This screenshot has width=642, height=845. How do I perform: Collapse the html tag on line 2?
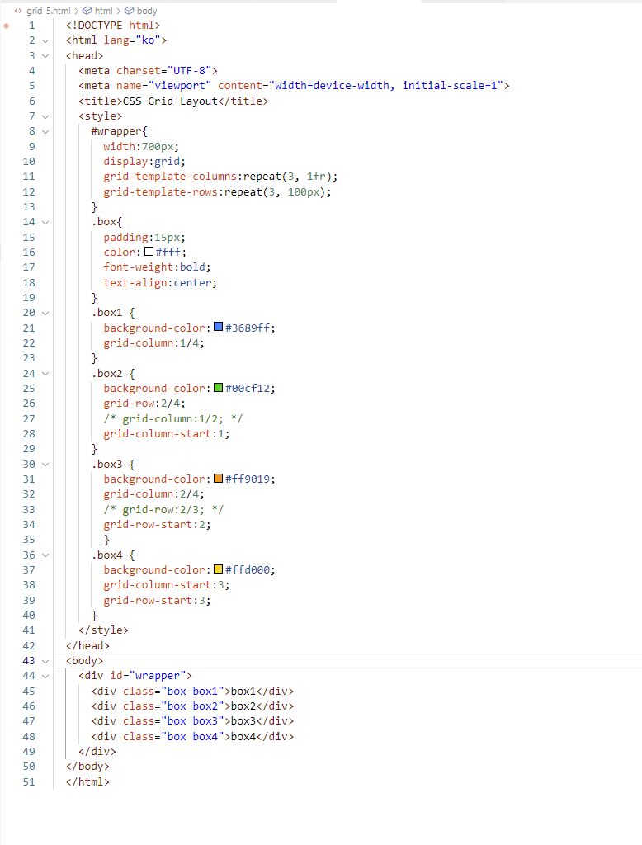pos(45,40)
